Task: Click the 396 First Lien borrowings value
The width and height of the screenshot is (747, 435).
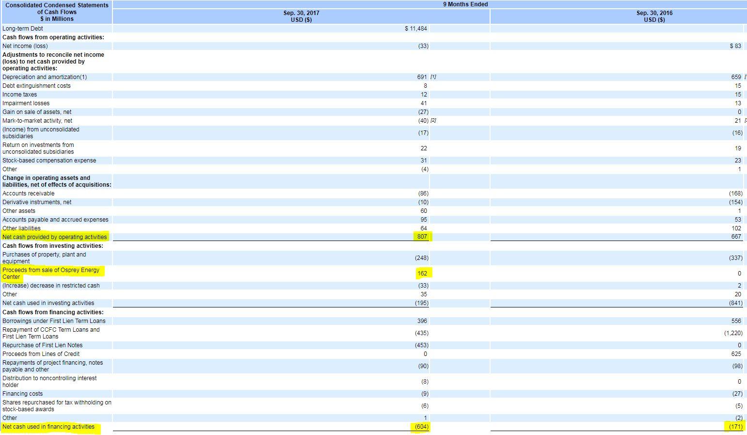Action: point(422,321)
